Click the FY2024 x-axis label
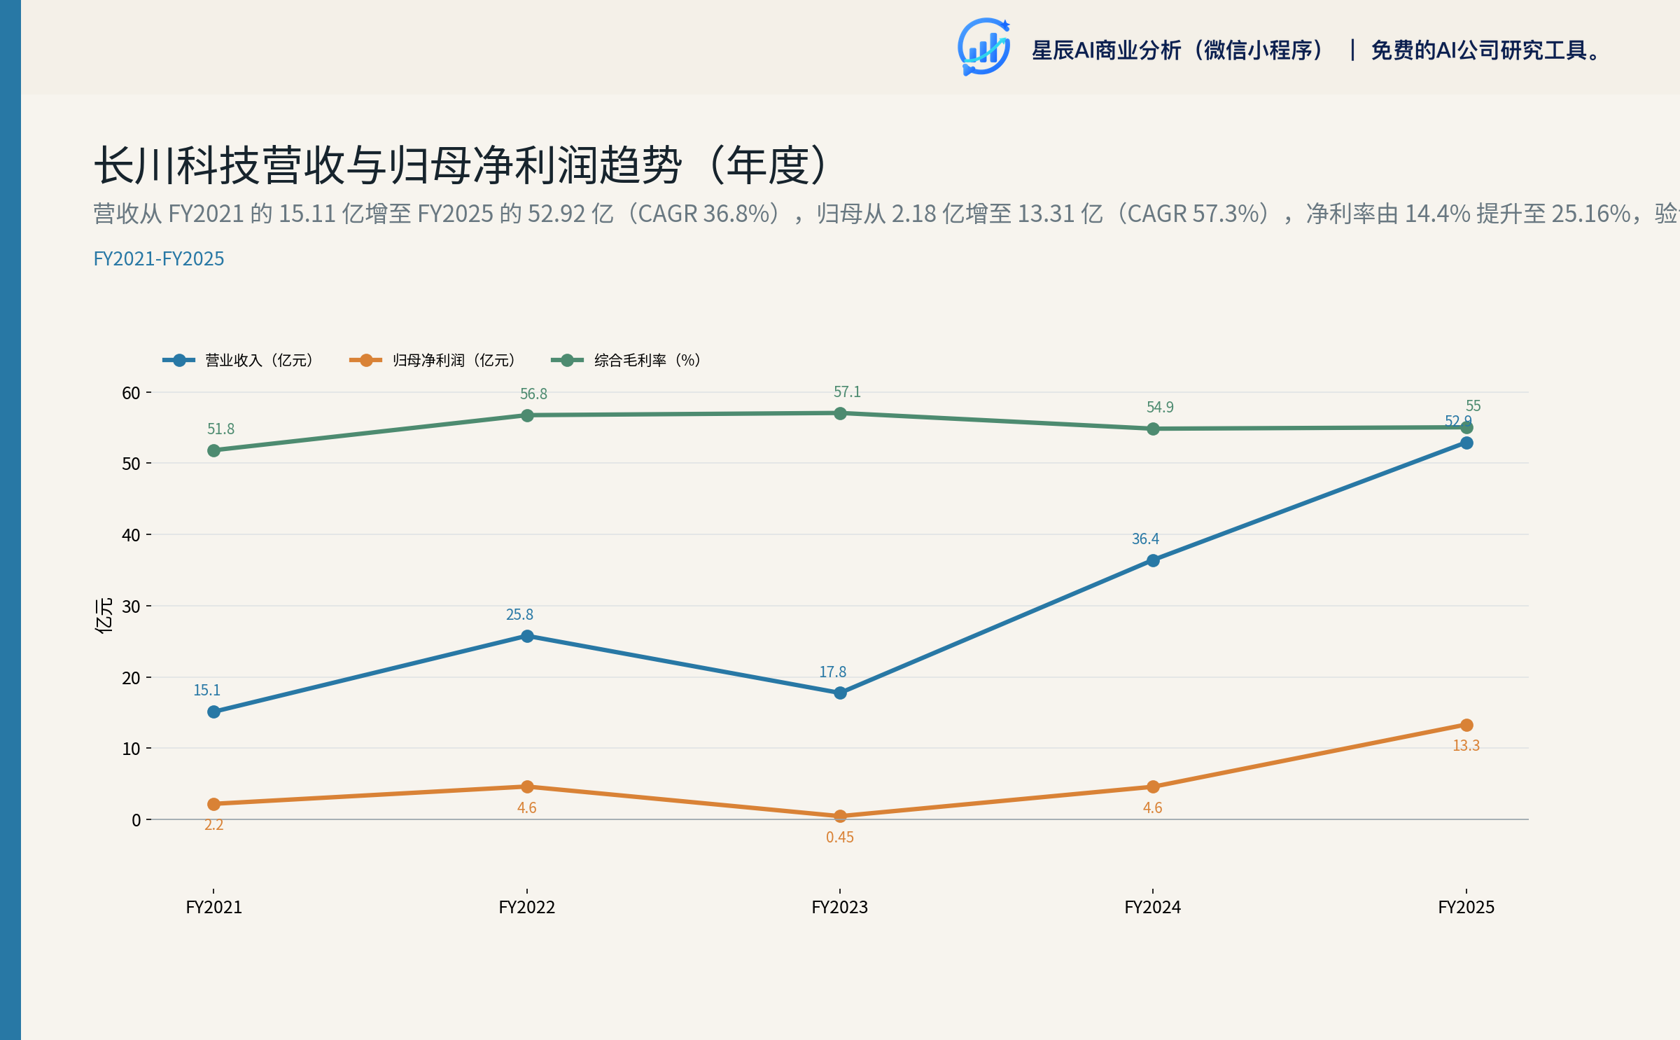1680x1040 pixels. point(1153,907)
